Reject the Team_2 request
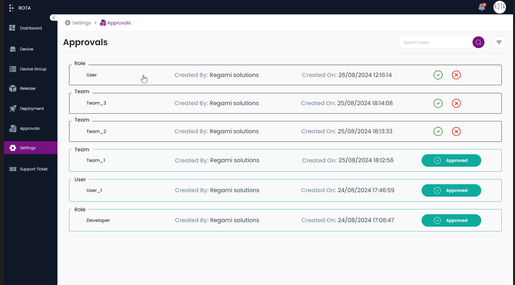Image resolution: width=515 pixels, height=285 pixels. [x=456, y=131]
